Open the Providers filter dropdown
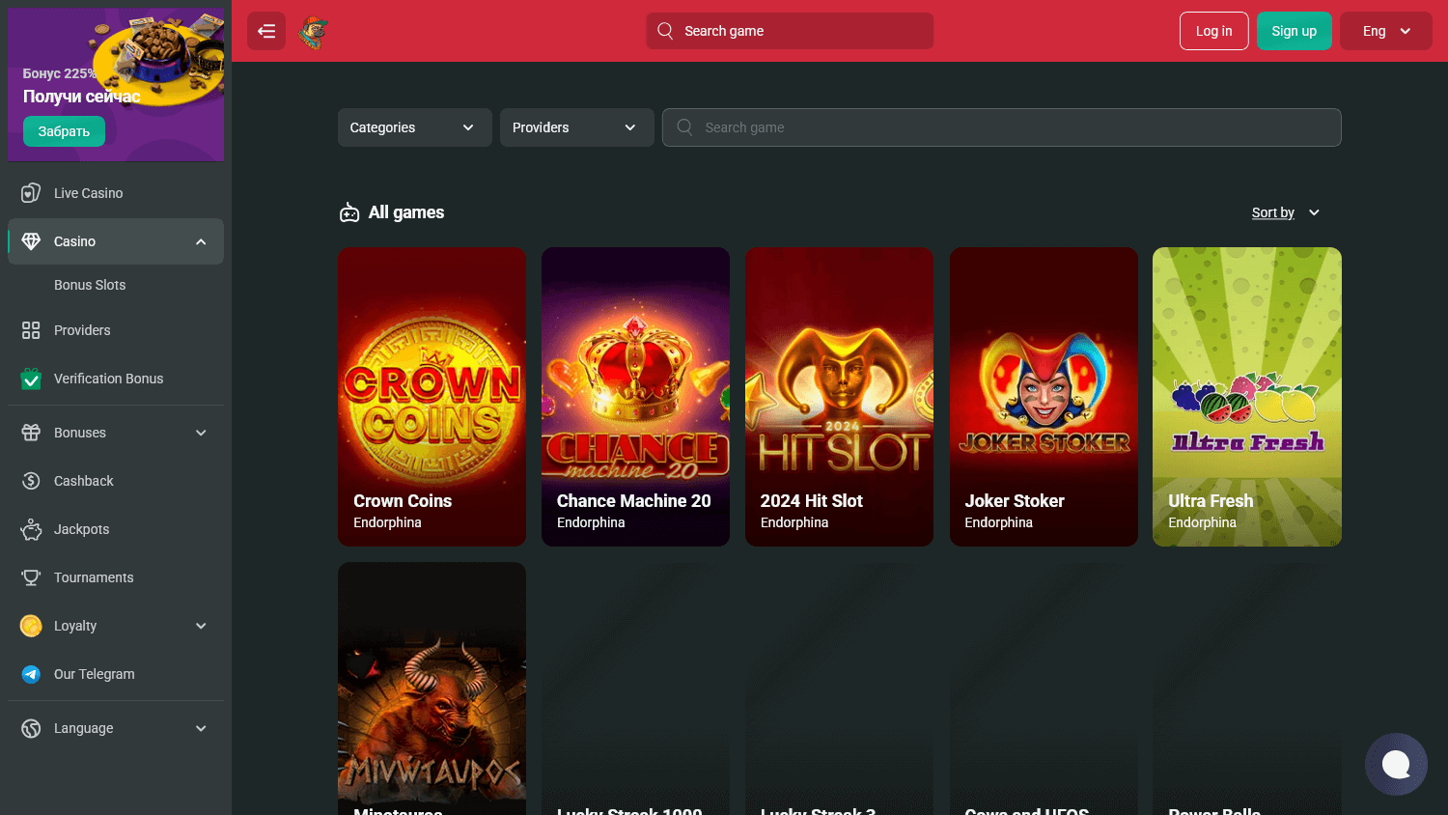This screenshot has width=1448, height=815. [x=576, y=126]
